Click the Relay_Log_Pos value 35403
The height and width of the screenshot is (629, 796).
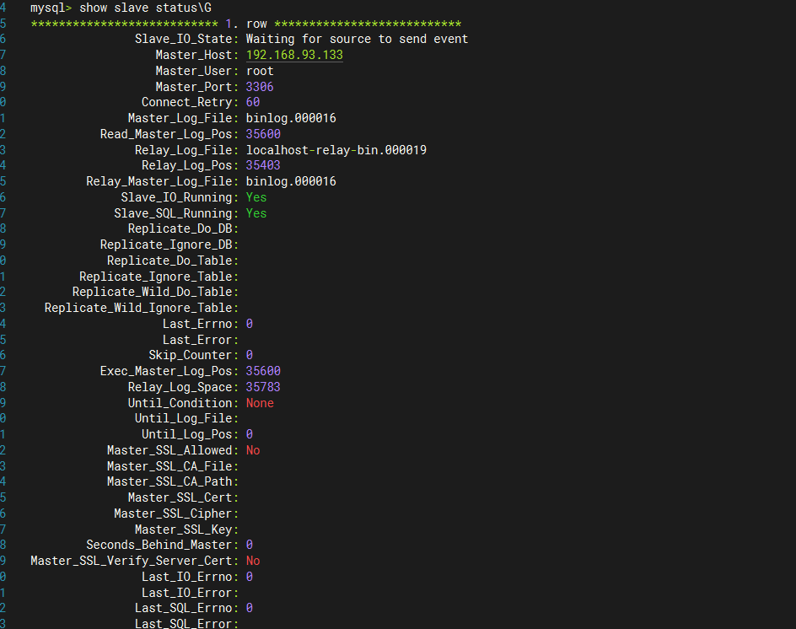click(262, 164)
